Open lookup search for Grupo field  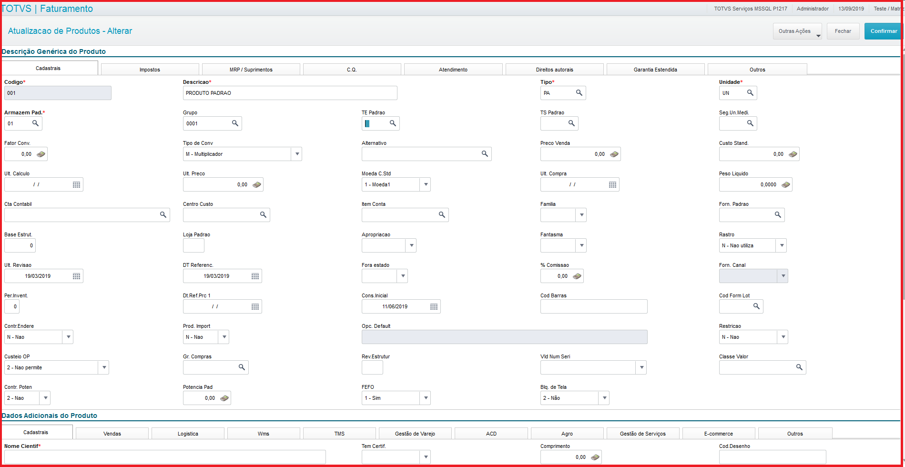pos(235,123)
